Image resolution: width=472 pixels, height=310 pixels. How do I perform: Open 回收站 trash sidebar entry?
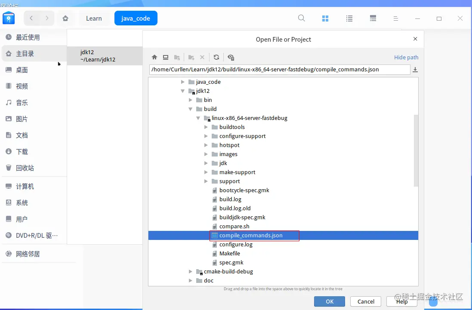34,168
